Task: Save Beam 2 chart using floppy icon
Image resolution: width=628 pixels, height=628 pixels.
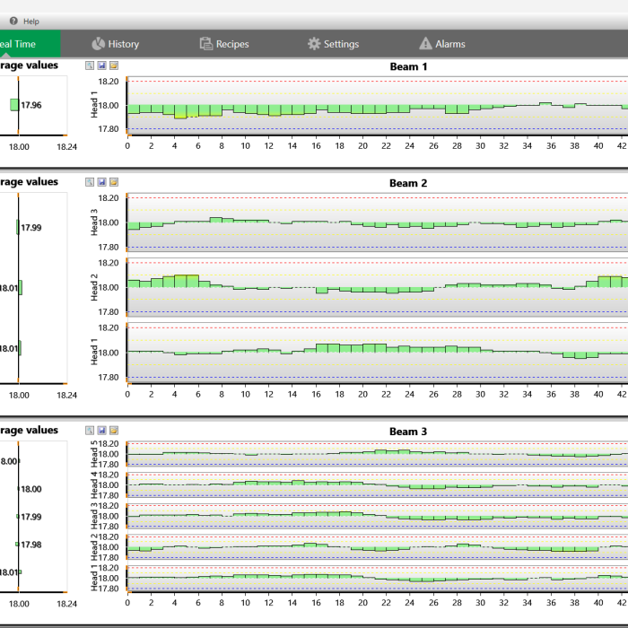Action: coord(101,182)
